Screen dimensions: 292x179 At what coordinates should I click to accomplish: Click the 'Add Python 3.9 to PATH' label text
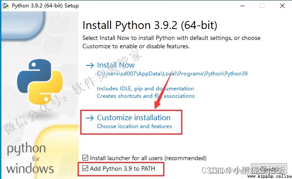coord(122,168)
